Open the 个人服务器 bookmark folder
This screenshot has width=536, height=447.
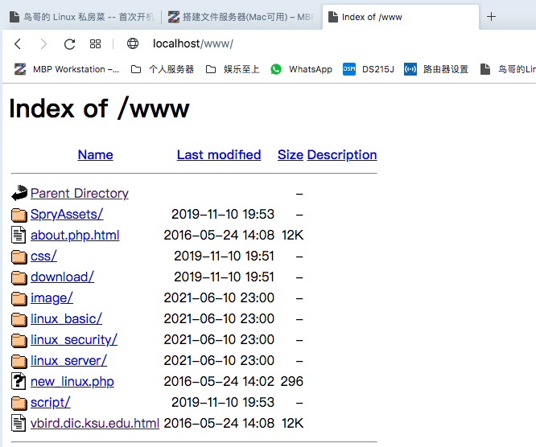[163, 69]
